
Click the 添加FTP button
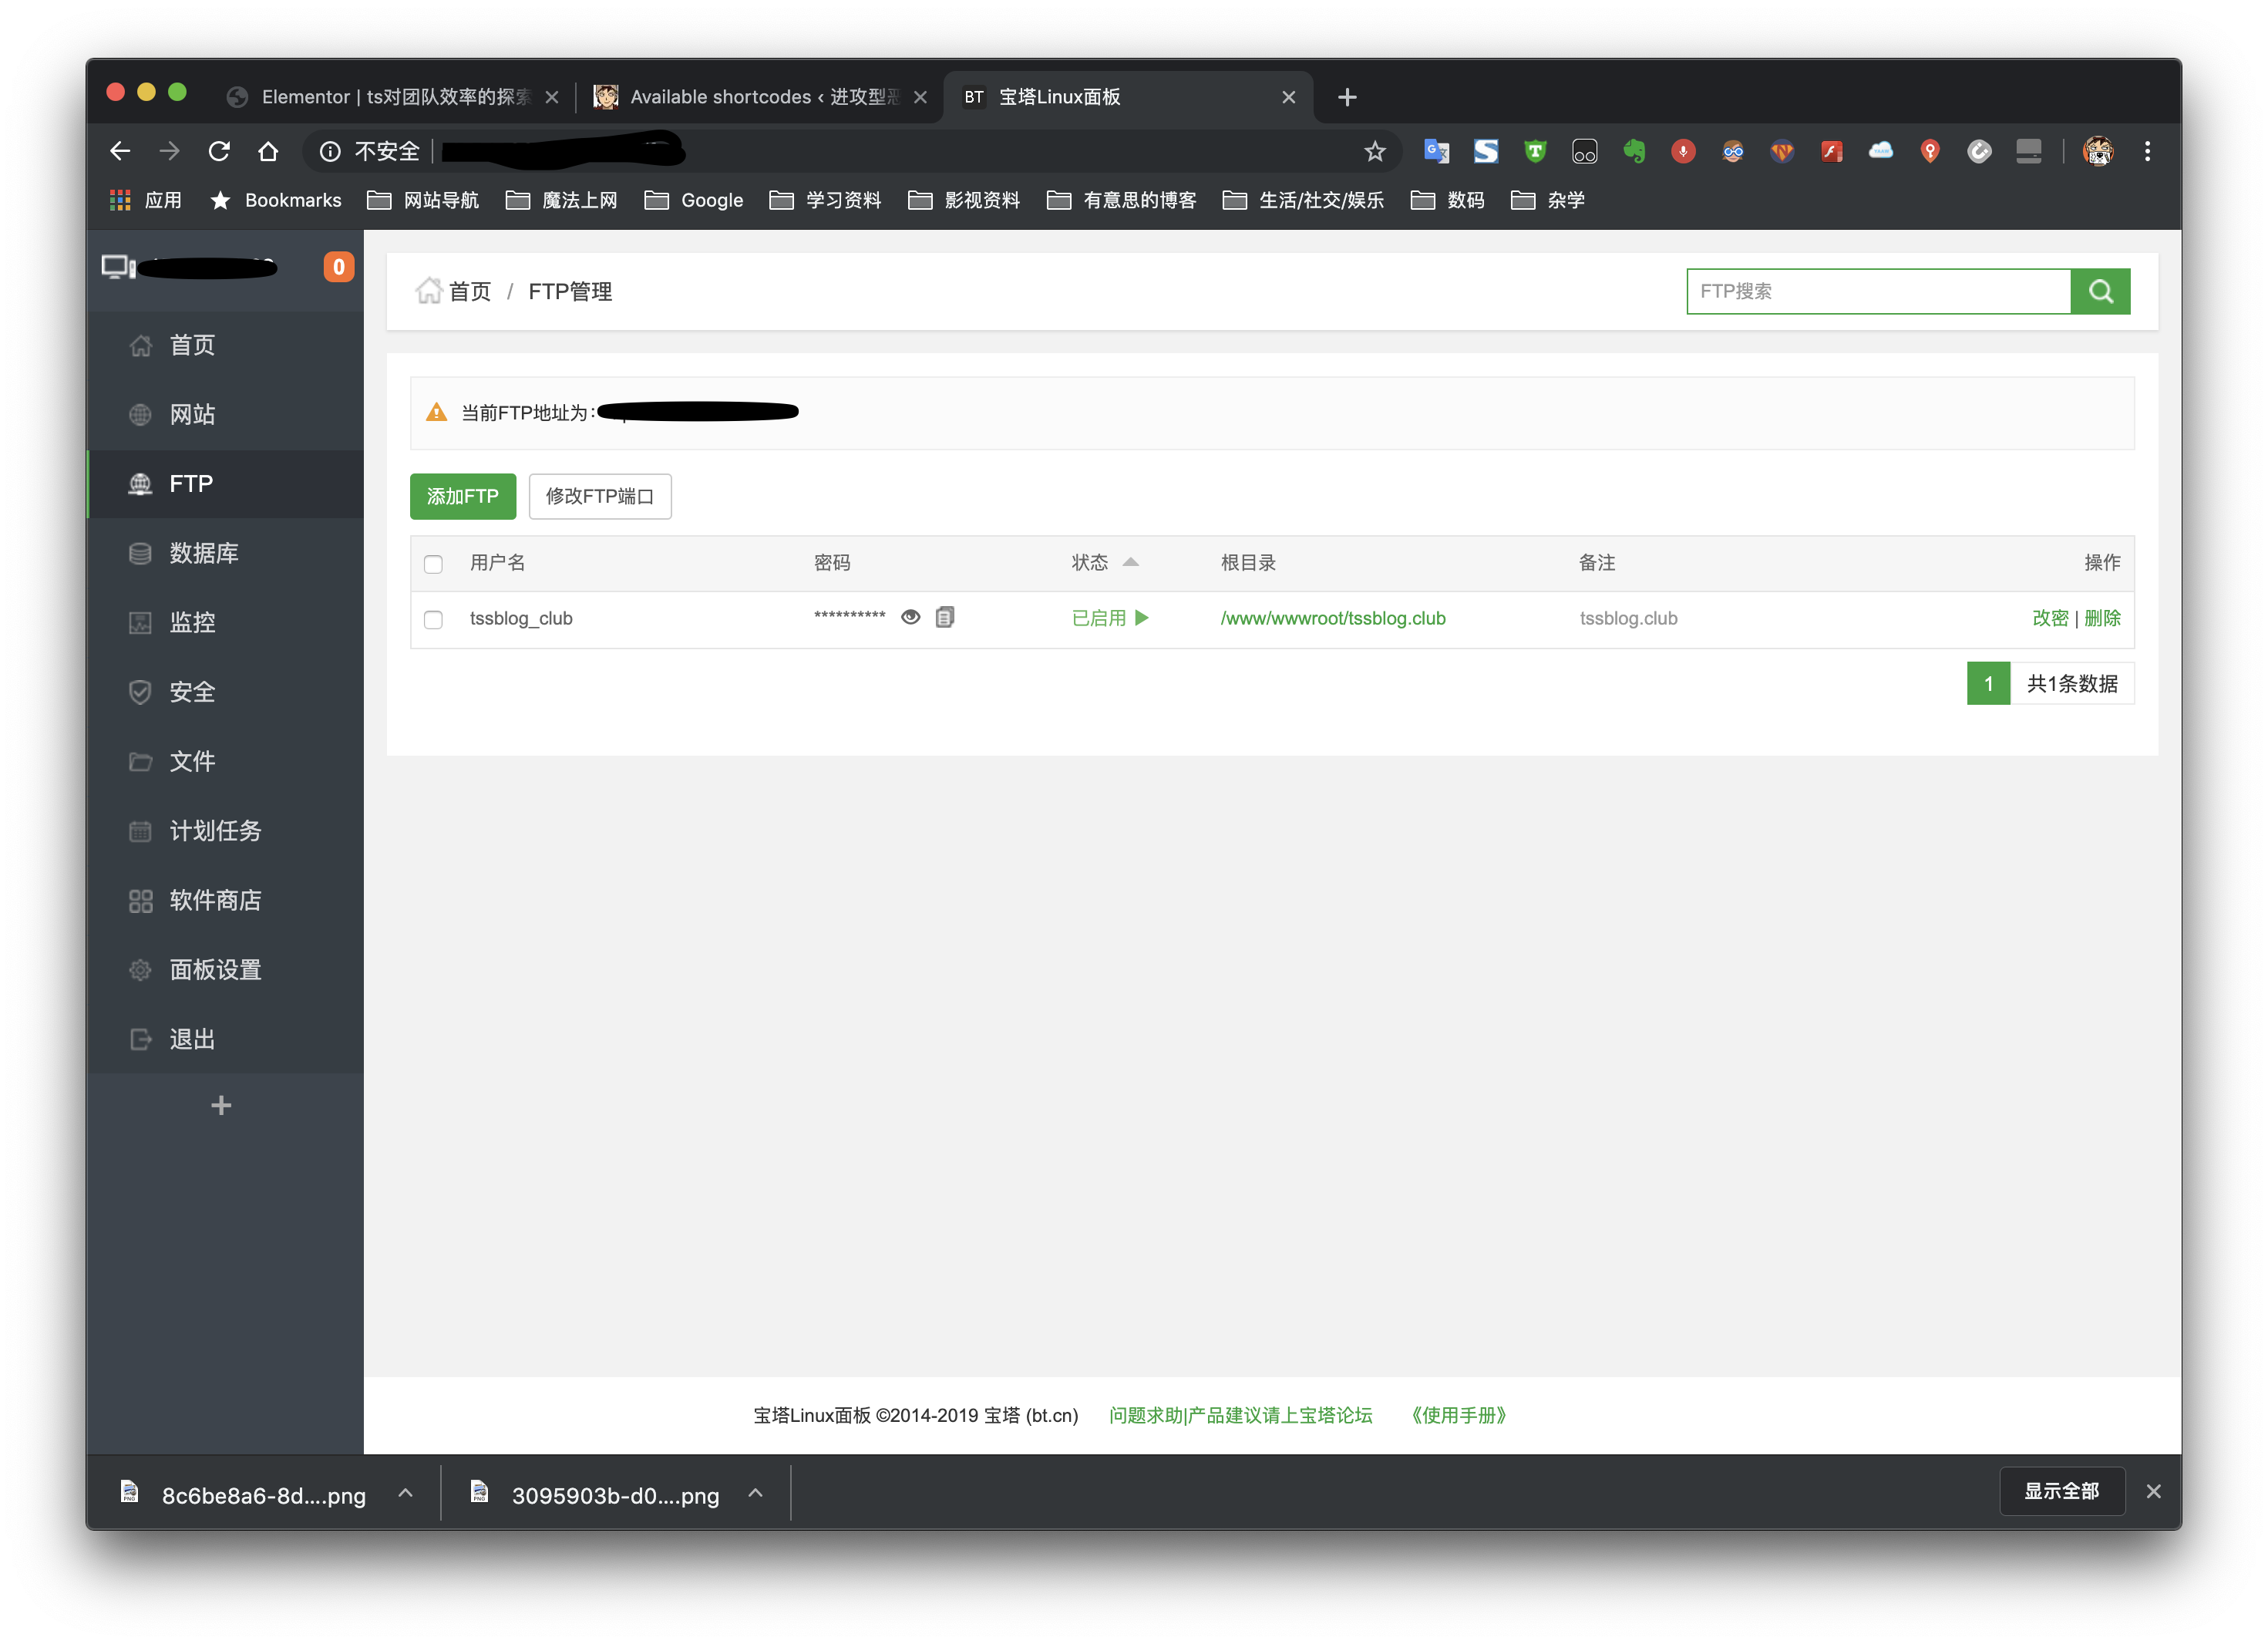[x=463, y=496]
